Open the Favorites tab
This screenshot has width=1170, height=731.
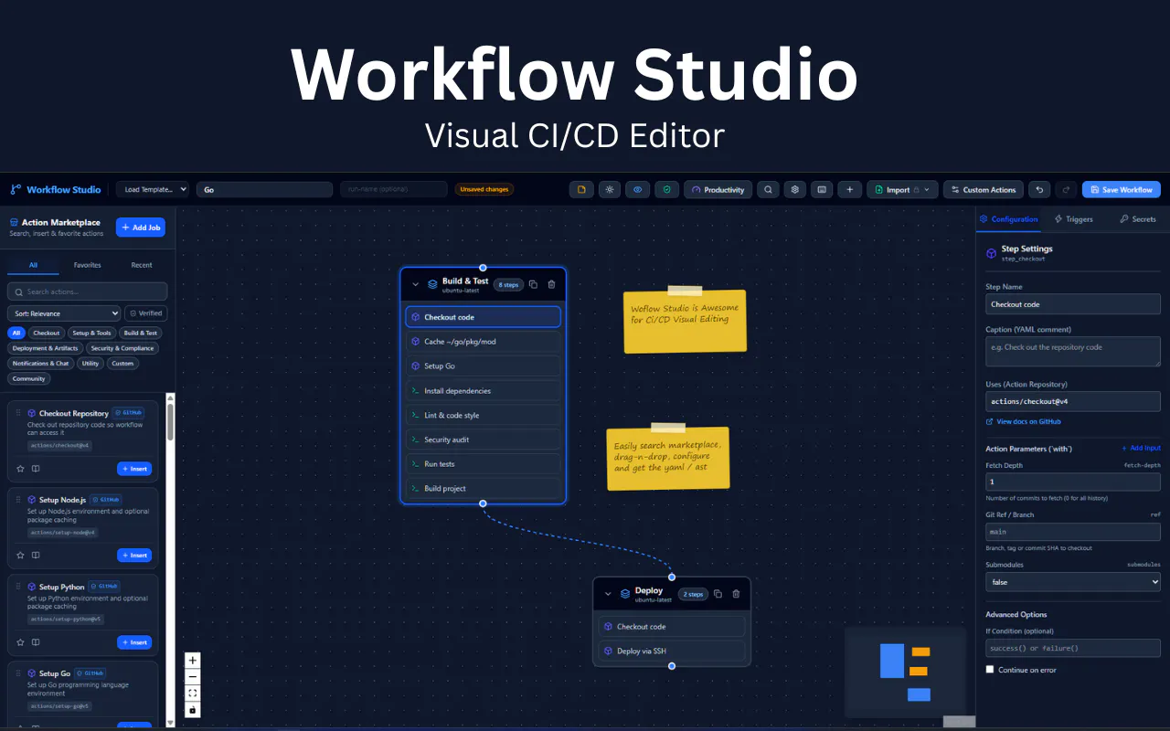88,265
